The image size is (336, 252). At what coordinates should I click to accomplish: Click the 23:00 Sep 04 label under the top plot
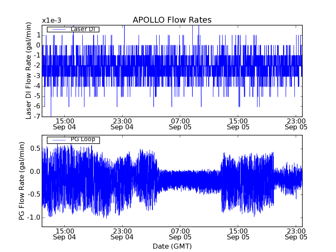(122, 124)
